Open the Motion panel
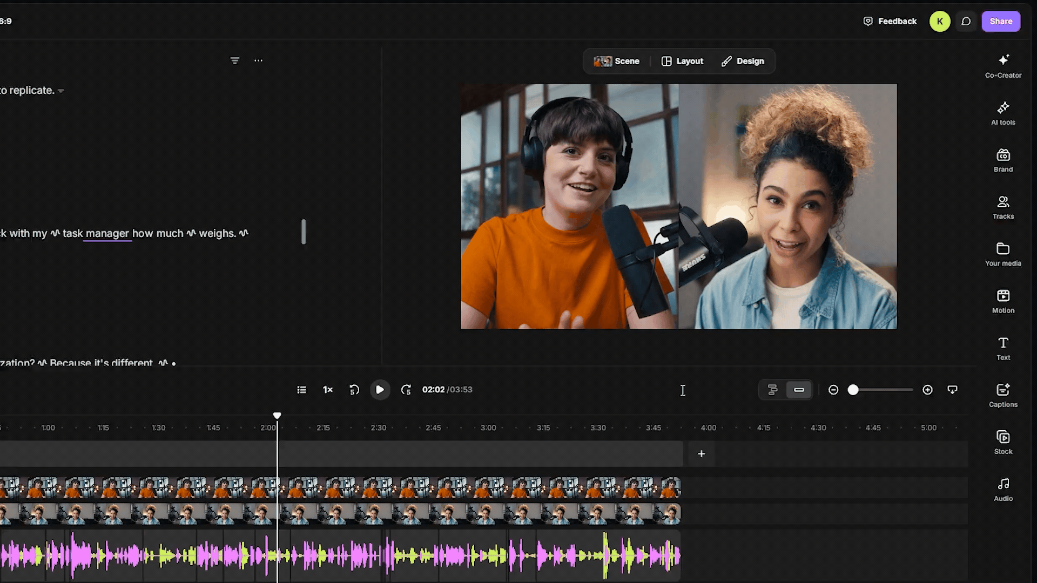 point(1003,302)
